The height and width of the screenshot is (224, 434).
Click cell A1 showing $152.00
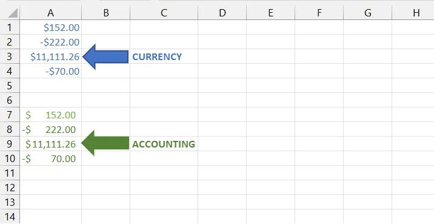point(51,27)
